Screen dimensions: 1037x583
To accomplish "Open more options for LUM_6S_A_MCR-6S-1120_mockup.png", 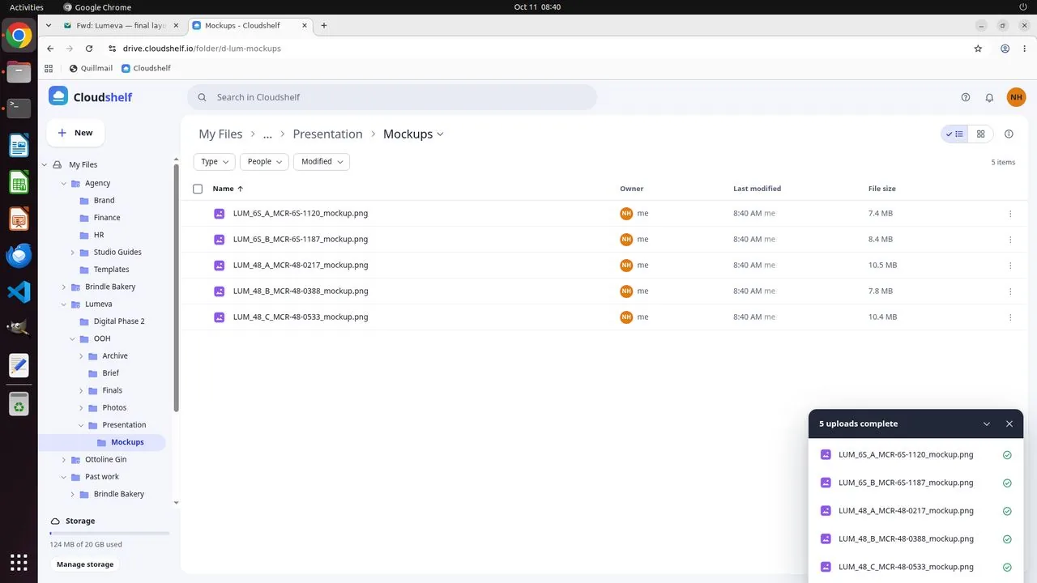I will coord(1010,214).
